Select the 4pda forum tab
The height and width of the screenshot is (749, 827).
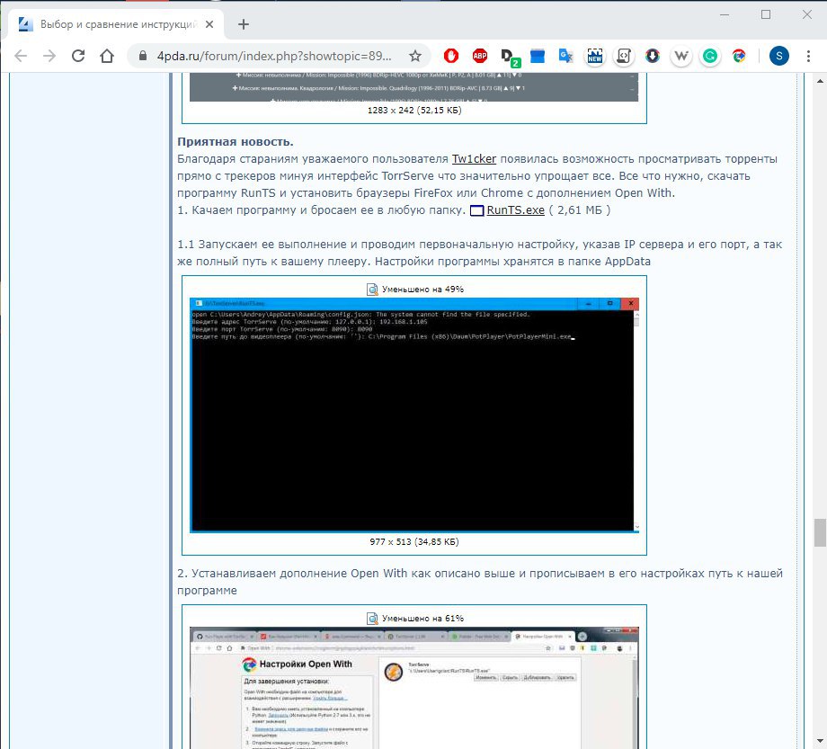point(117,24)
